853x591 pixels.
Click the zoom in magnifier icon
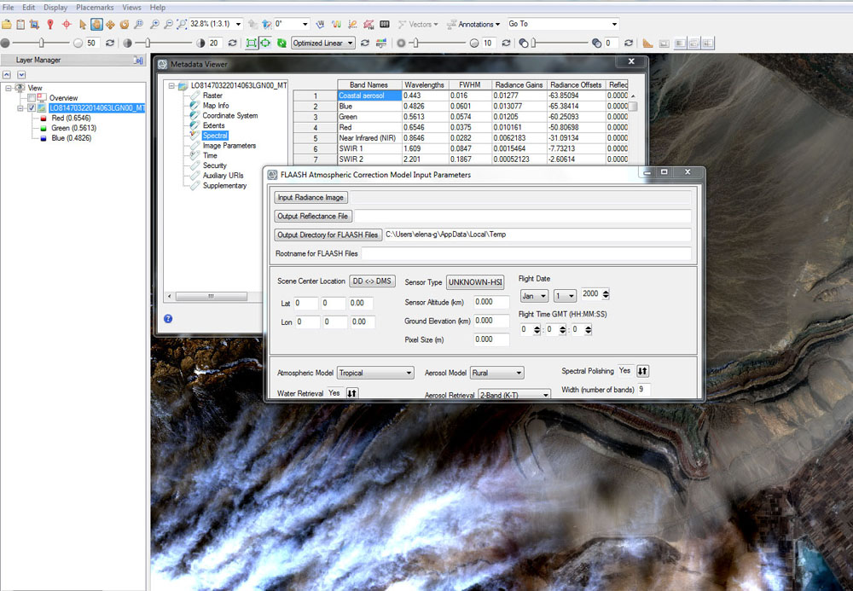pos(154,24)
